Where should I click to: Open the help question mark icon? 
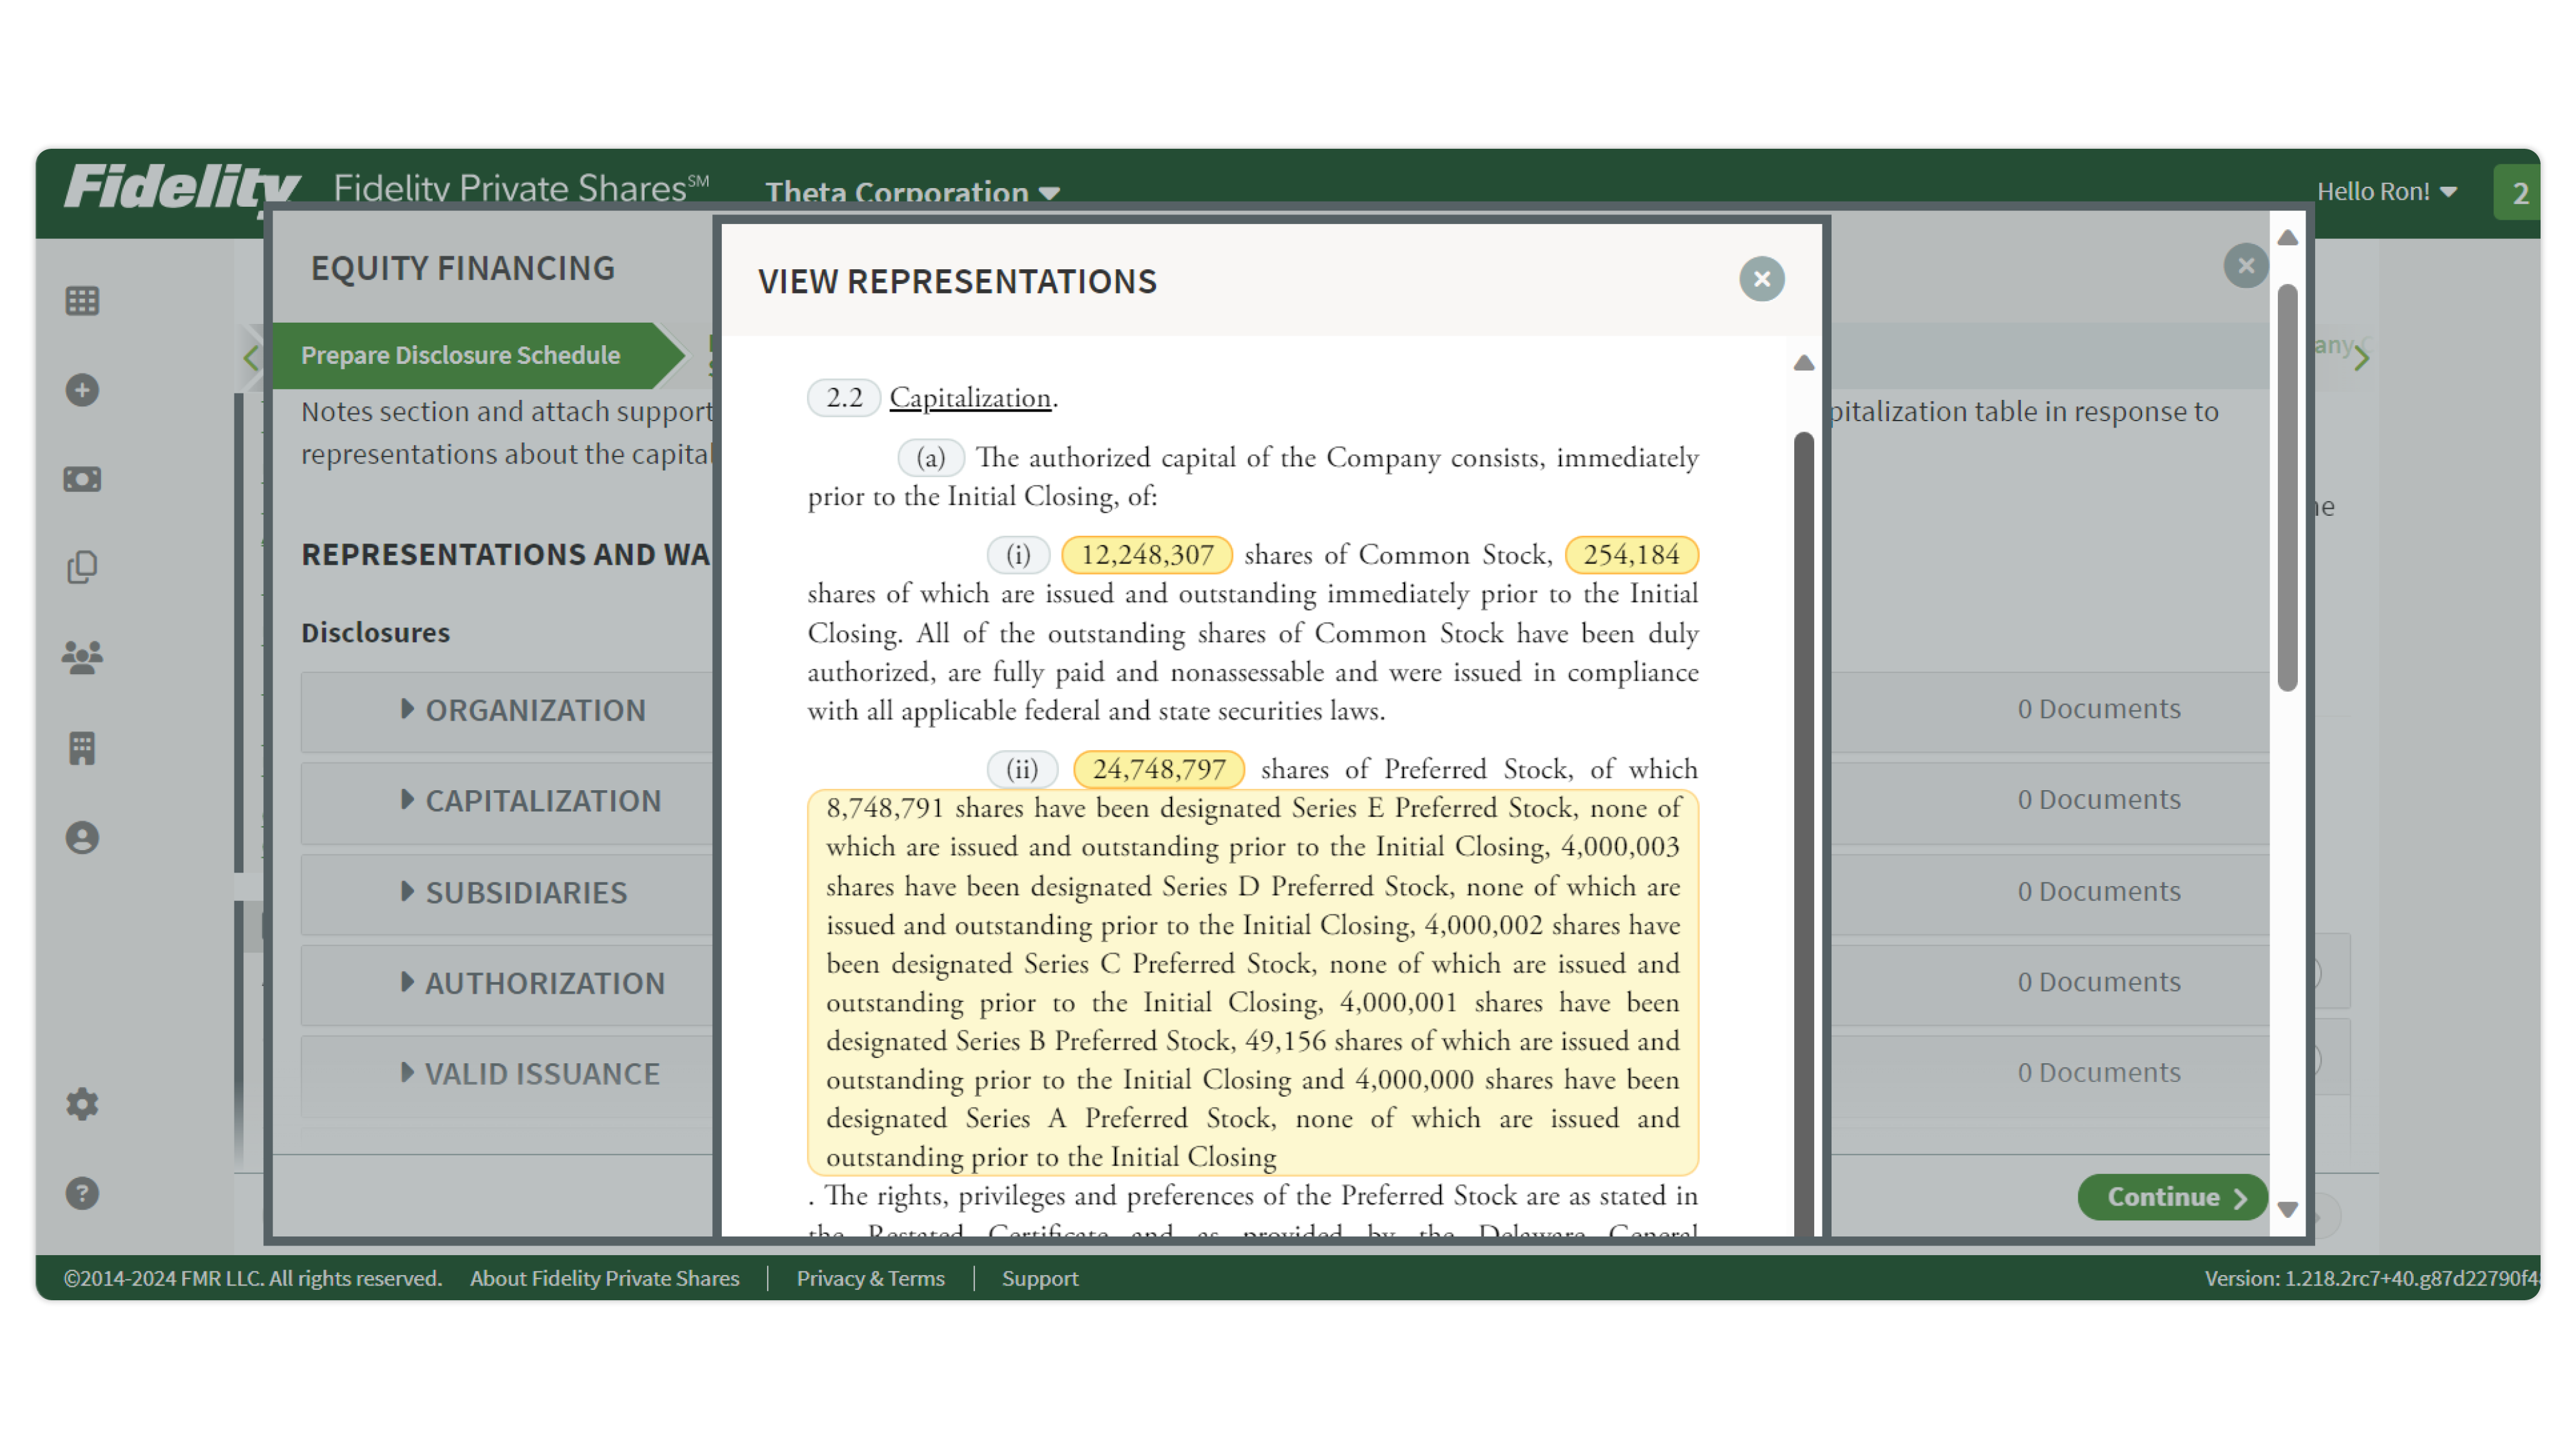(81, 1192)
